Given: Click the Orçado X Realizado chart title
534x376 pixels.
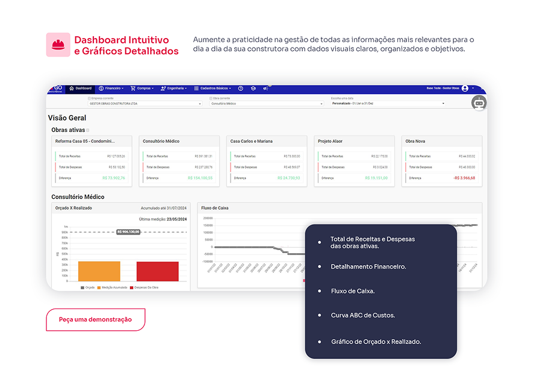Looking at the screenshot, I should pos(73,208).
